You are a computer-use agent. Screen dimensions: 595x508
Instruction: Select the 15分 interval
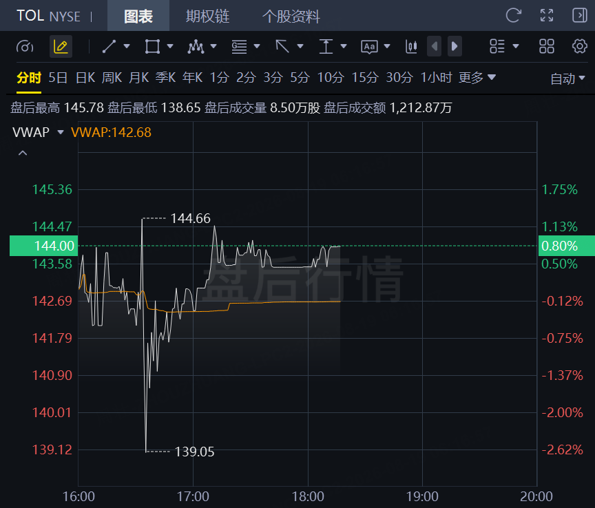[x=365, y=78]
